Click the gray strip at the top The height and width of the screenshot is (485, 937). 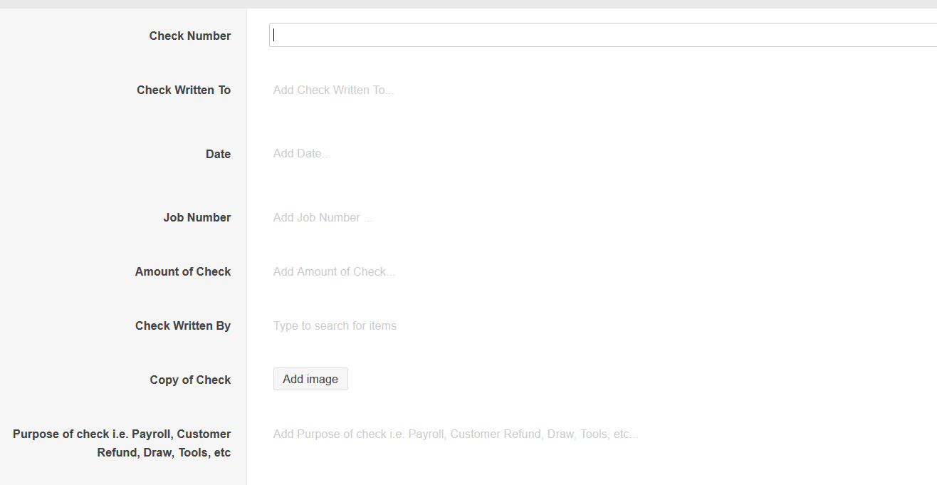tap(468, 4)
